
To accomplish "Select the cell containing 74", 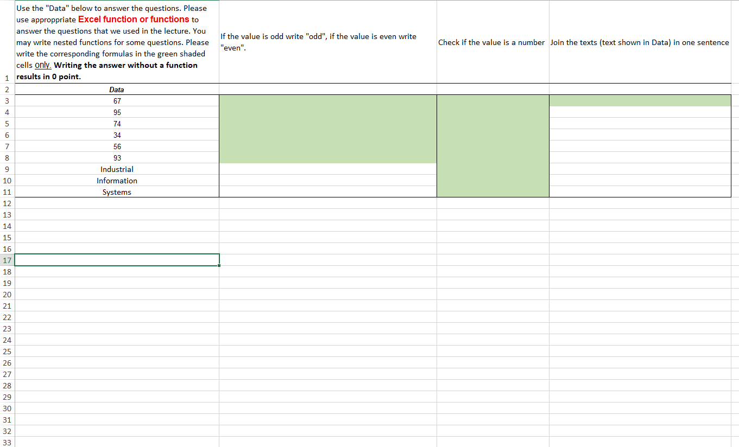I will [x=117, y=124].
